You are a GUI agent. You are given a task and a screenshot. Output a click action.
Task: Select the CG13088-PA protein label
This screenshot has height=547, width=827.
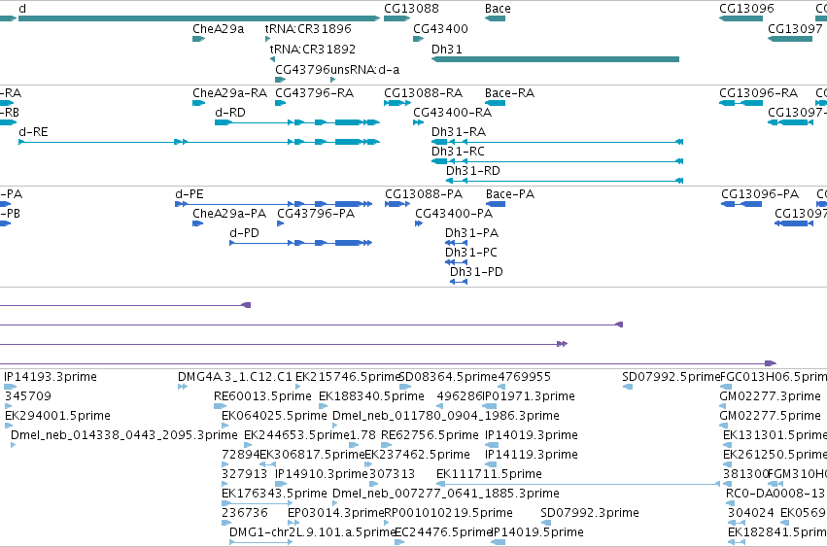[x=424, y=194]
